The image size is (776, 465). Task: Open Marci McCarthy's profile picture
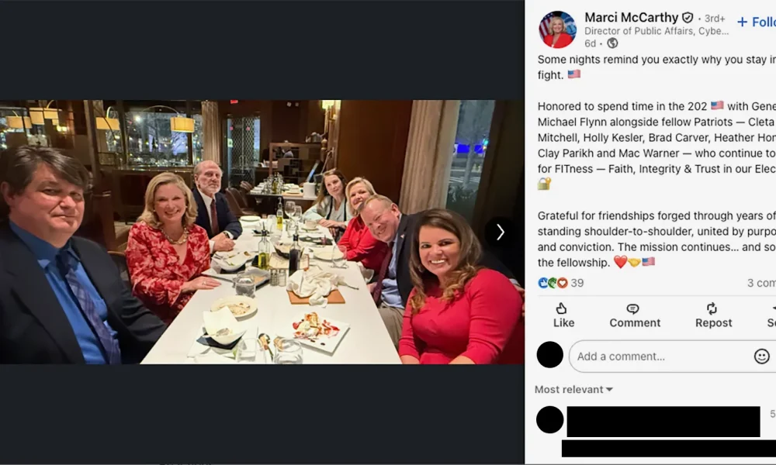(557, 29)
